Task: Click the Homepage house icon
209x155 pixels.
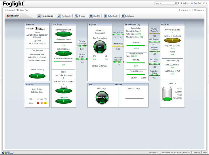Action: (x=39, y=16)
